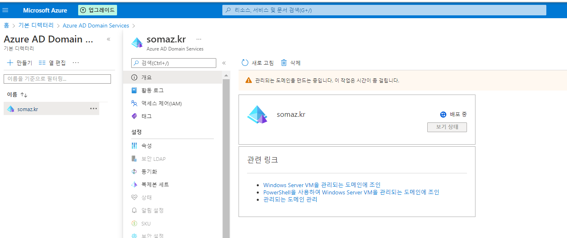Click the 보기 상태 button
This screenshot has height=238, width=567.
pos(447,127)
